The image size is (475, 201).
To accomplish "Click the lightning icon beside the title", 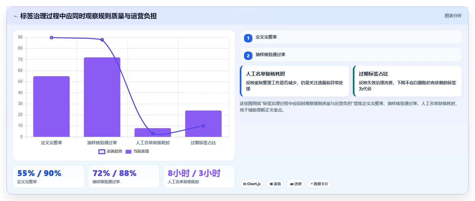I will (x=15, y=16).
